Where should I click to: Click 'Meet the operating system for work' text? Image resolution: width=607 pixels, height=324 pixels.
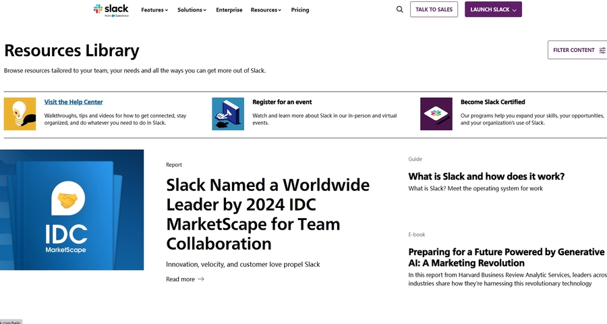495,188
